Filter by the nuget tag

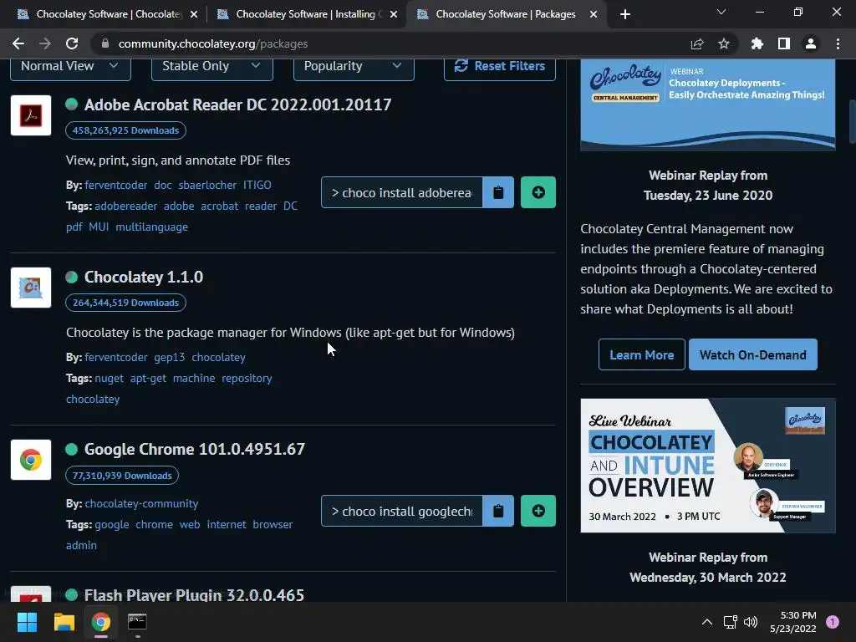coord(110,379)
